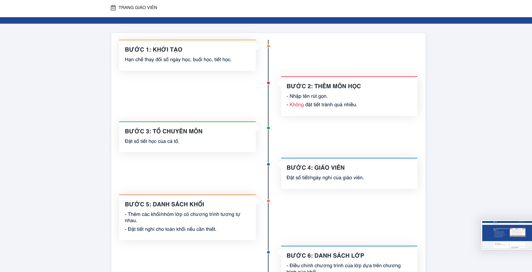Open the screenshot preview thumbnail
The image size is (532, 272).
click(x=506, y=235)
